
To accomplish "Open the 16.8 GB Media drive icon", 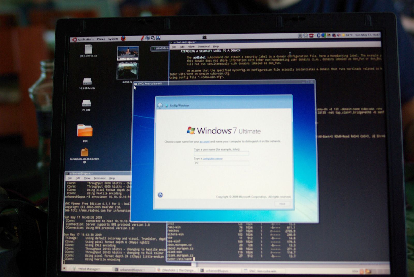I will point(87,84).
